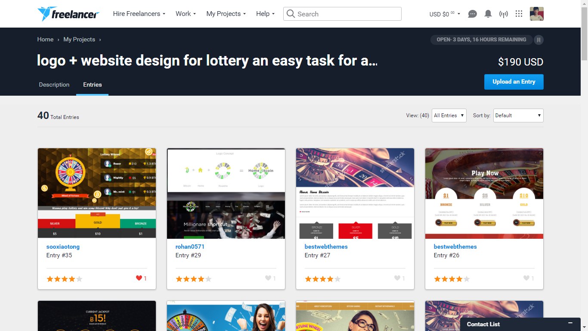Open the messages chat bubble icon
588x331 pixels.
click(x=472, y=14)
